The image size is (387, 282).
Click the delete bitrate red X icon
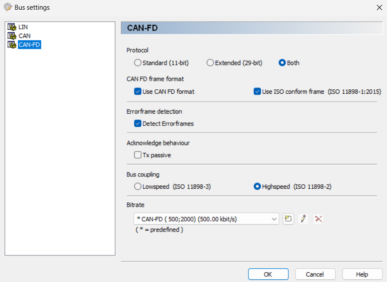(x=318, y=219)
